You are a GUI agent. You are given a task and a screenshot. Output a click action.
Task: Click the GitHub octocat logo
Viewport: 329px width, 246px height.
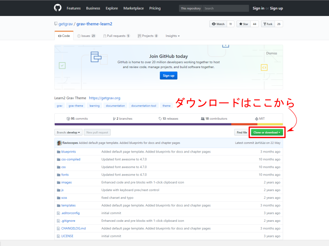pos(58,8)
